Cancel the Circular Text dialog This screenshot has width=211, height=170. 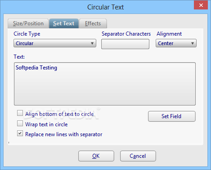138,156
